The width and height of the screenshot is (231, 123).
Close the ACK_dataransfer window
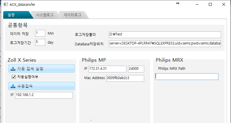pyautogui.click(x=223, y=4)
